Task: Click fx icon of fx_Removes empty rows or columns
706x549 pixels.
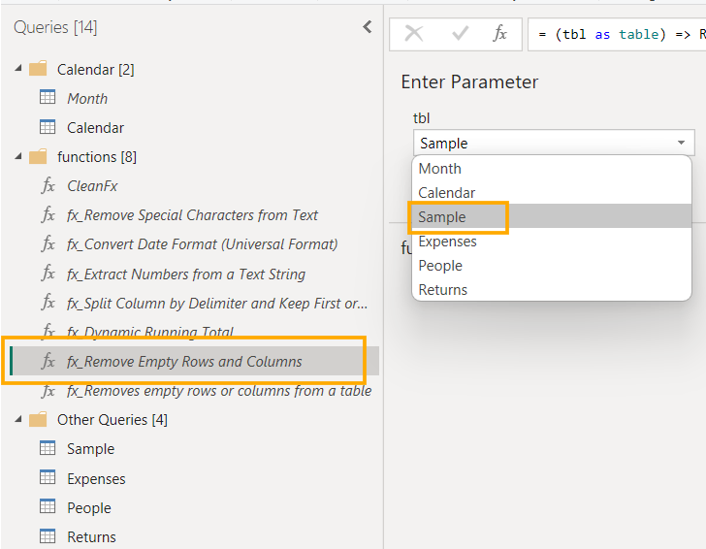Action: (48, 391)
